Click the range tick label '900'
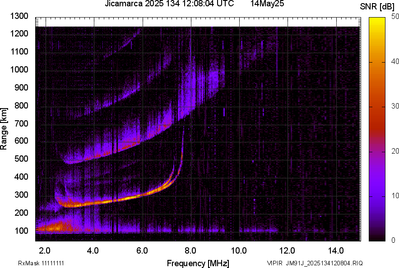The width and height of the screenshot is (399, 268). point(21,87)
